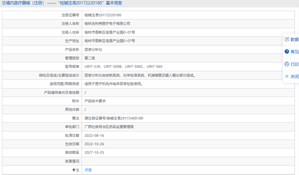Click attachment value 产品技术要求
The height and width of the screenshot is (175, 299).
[x=95, y=101]
